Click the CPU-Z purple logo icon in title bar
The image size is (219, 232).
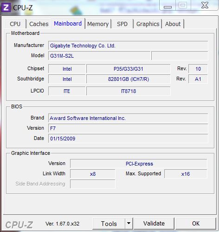click(x=6, y=7)
